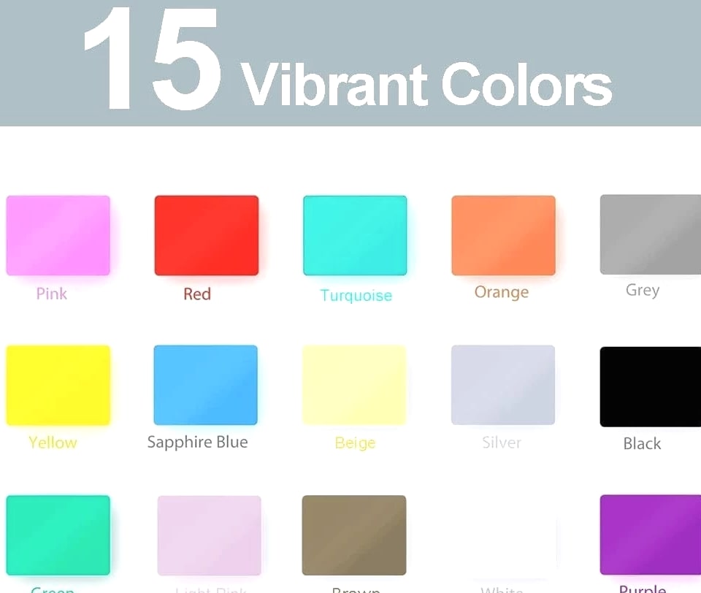Select the Grey color swatch

(x=651, y=234)
